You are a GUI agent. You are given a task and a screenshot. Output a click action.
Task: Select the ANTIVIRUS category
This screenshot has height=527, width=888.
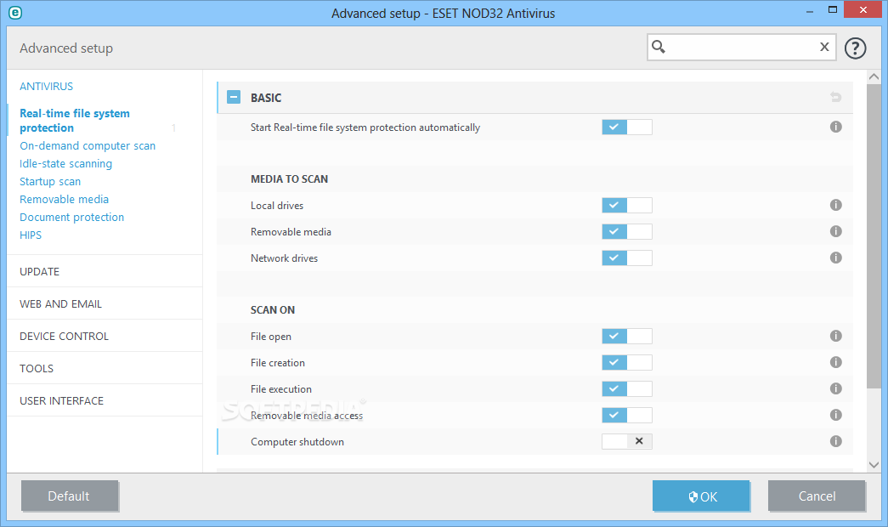click(x=47, y=86)
